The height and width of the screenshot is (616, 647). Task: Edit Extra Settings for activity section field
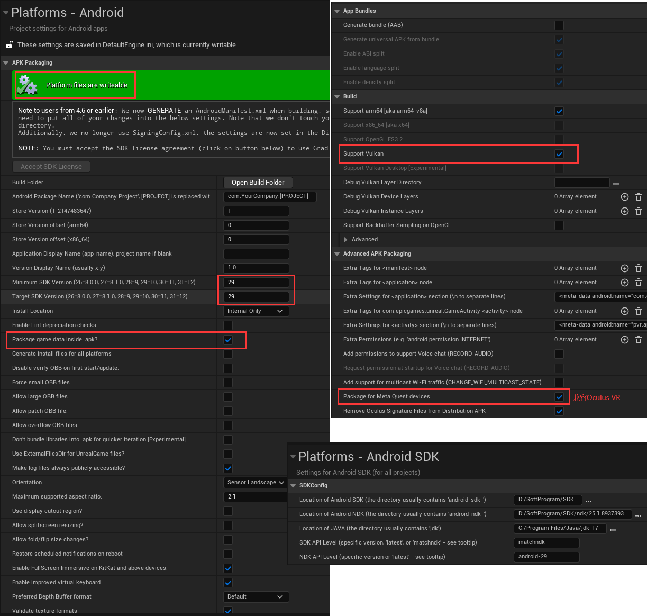click(600, 325)
